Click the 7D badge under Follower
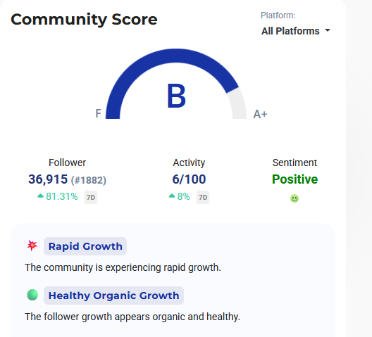Screen dimensions: 372x337 click(91, 197)
